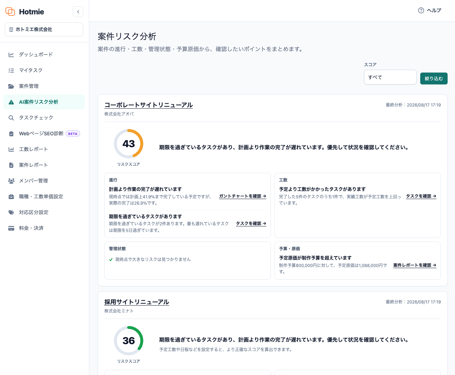Screen dimensions: 455x375
Task: Click the Hotmie logo icon
Action: click(10, 12)
